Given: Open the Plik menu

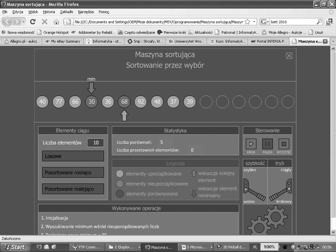Looking at the screenshot, I should 5,12.
